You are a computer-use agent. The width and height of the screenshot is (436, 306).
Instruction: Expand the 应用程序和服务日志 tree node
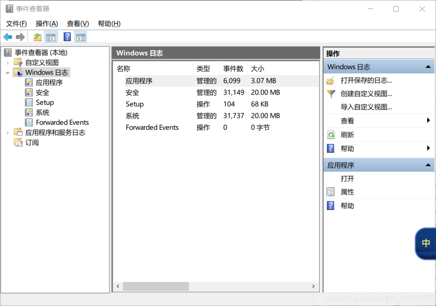8,133
